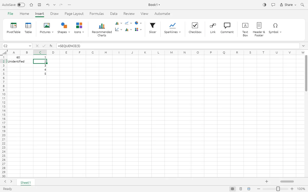Viewport: 308px width, 192px height.
Task: Open the comments pane icon in title bar
Action: 273,5
